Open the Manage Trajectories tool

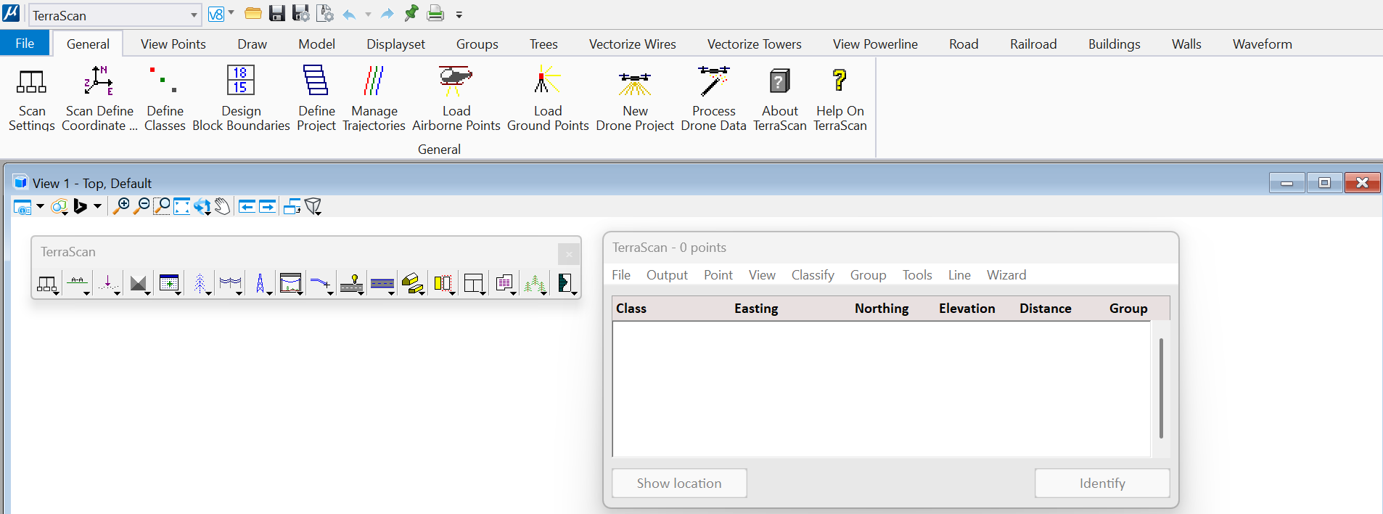pos(374,97)
